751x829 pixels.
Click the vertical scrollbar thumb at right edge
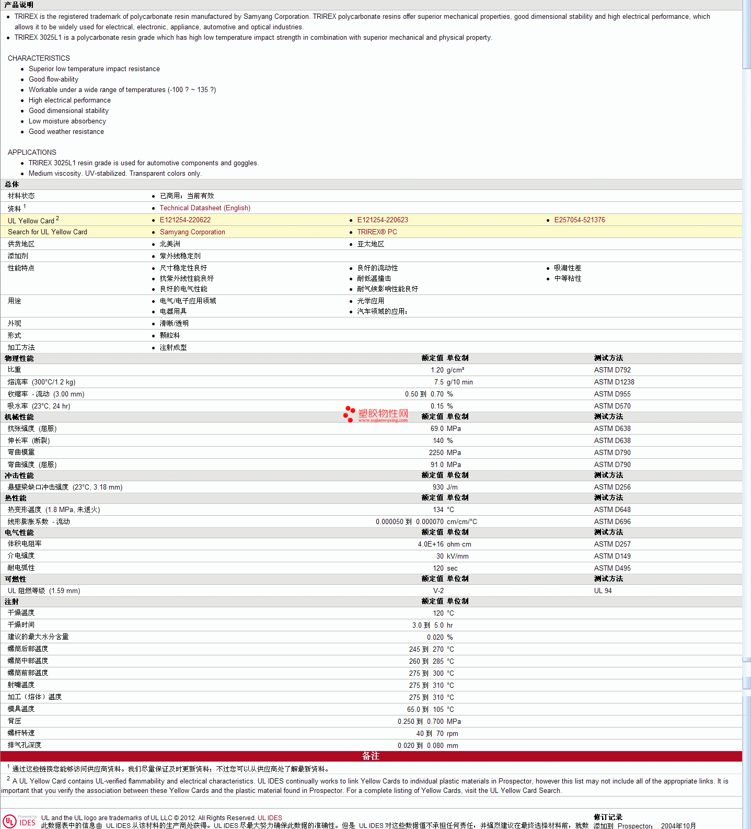746,34
